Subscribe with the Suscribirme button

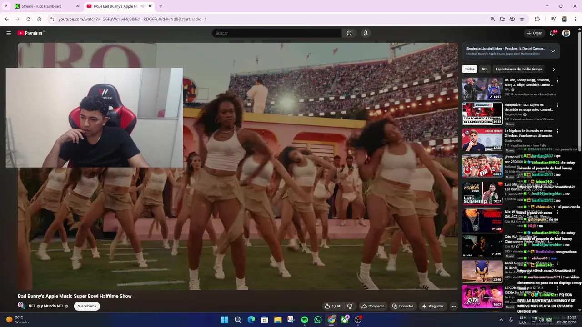(x=87, y=306)
